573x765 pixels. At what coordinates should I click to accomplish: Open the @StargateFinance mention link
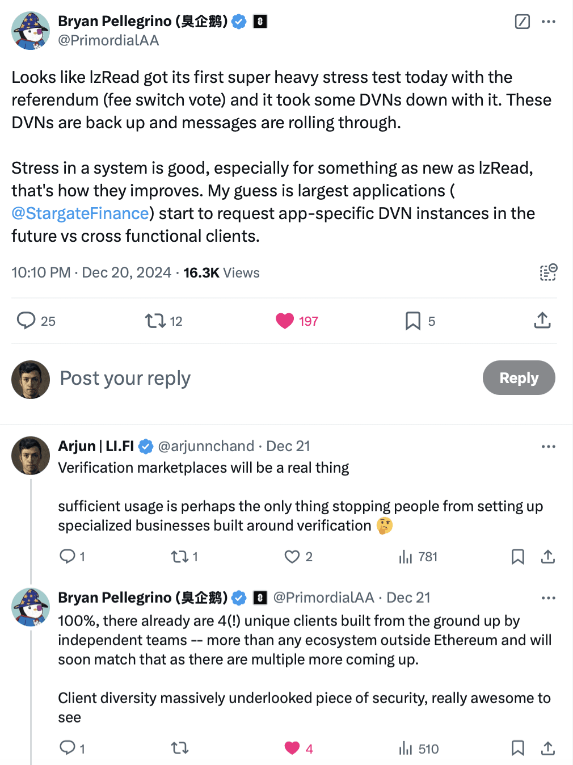point(80,213)
